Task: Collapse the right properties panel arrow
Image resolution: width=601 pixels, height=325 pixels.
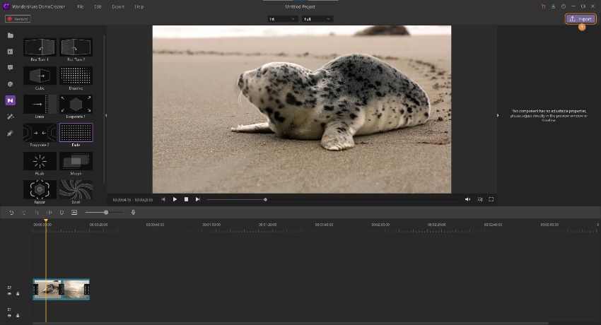Action: click(x=498, y=115)
